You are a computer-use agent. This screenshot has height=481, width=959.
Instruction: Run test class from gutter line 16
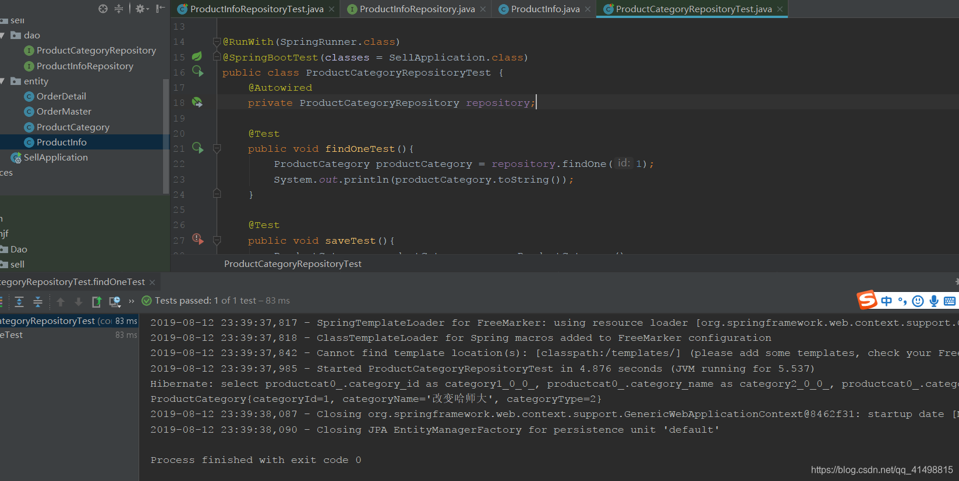tap(198, 72)
